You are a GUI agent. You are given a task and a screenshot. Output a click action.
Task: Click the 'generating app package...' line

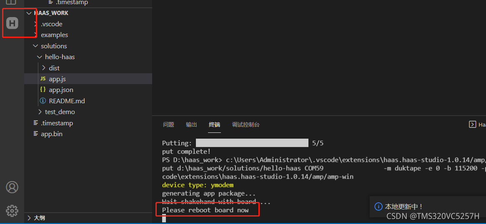coord(209,193)
